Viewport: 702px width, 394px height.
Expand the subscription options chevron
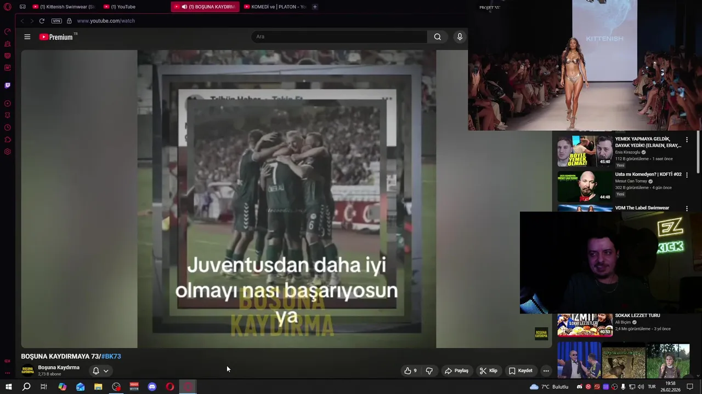coord(106,370)
